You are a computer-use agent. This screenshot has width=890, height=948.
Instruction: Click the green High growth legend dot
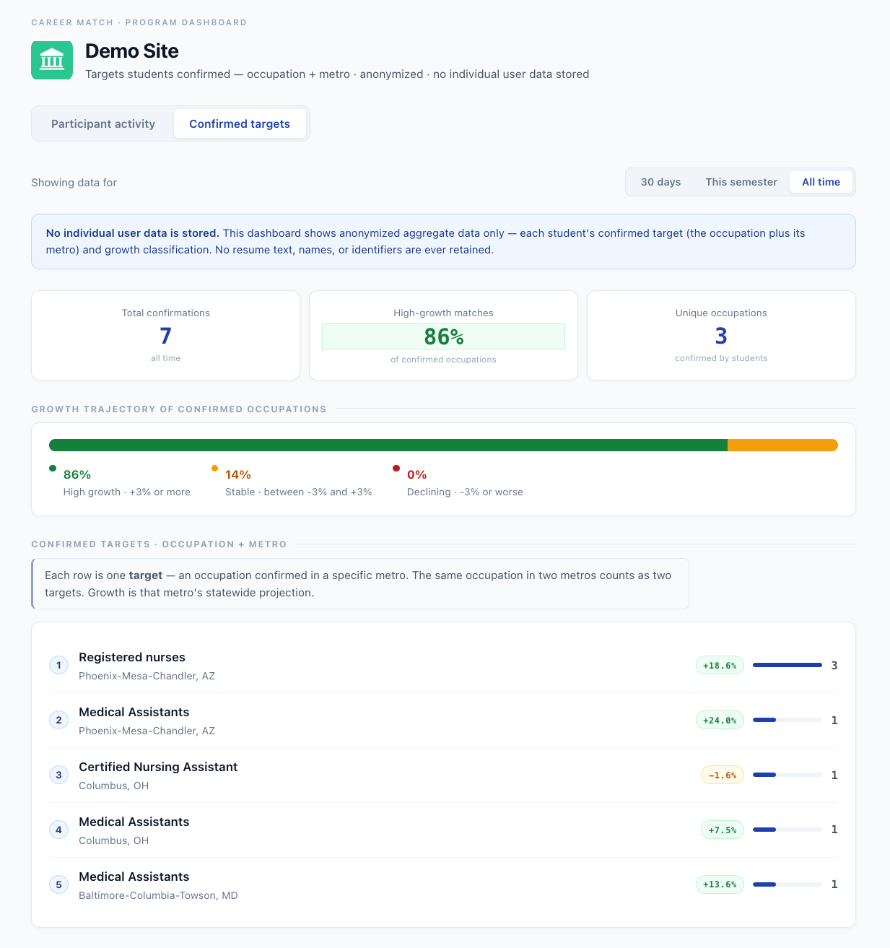point(53,468)
